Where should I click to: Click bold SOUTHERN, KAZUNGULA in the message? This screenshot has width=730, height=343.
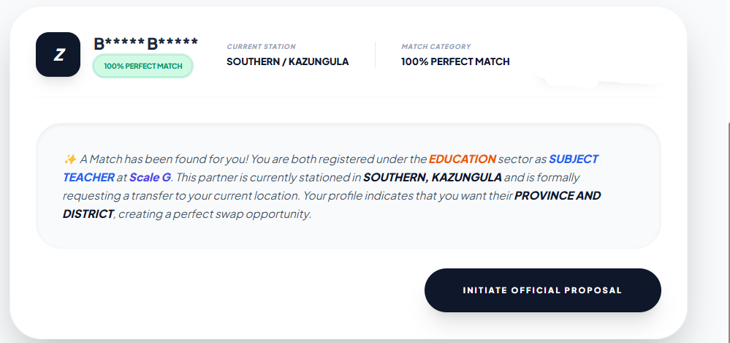(x=432, y=177)
